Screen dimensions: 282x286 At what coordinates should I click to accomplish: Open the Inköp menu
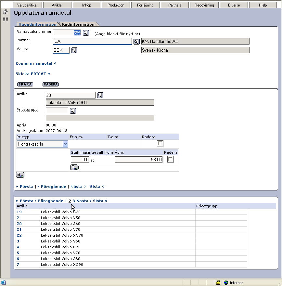[87, 5]
